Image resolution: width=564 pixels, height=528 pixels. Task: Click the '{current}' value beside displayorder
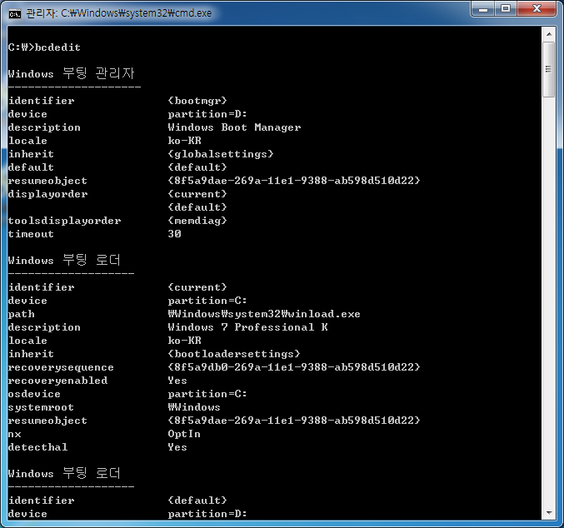(197, 194)
